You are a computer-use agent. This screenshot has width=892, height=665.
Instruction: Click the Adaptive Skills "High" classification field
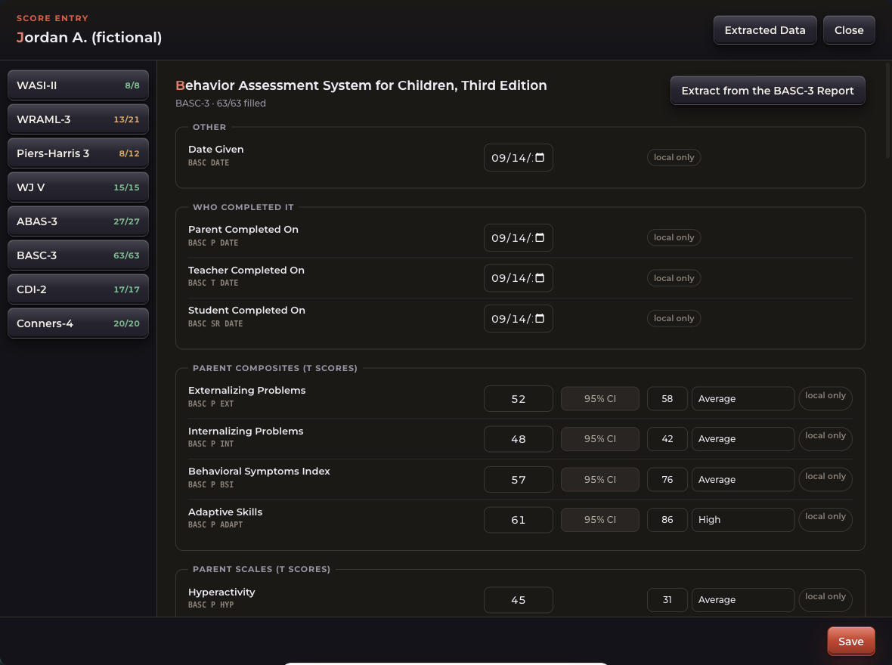(743, 520)
